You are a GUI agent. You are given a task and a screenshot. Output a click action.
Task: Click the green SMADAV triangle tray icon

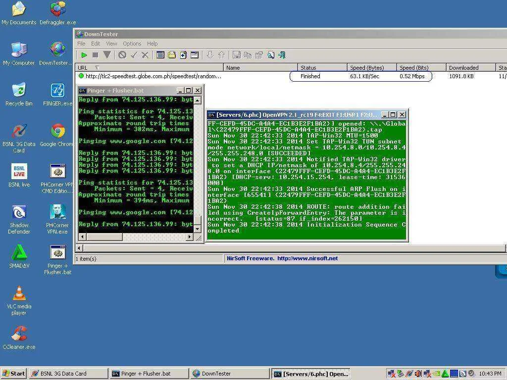[445, 373]
